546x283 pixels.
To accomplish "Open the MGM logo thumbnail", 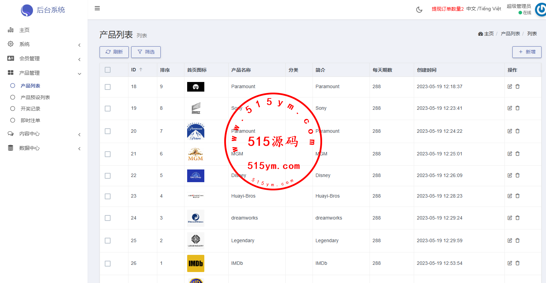I will coord(196,154).
